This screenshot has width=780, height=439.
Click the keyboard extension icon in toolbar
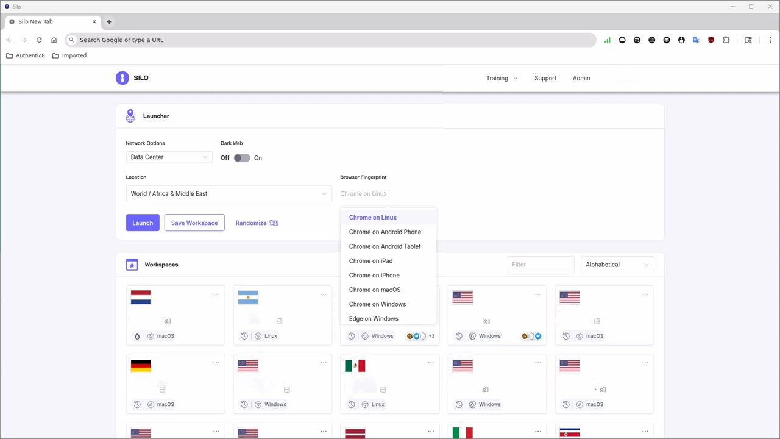[x=652, y=40]
